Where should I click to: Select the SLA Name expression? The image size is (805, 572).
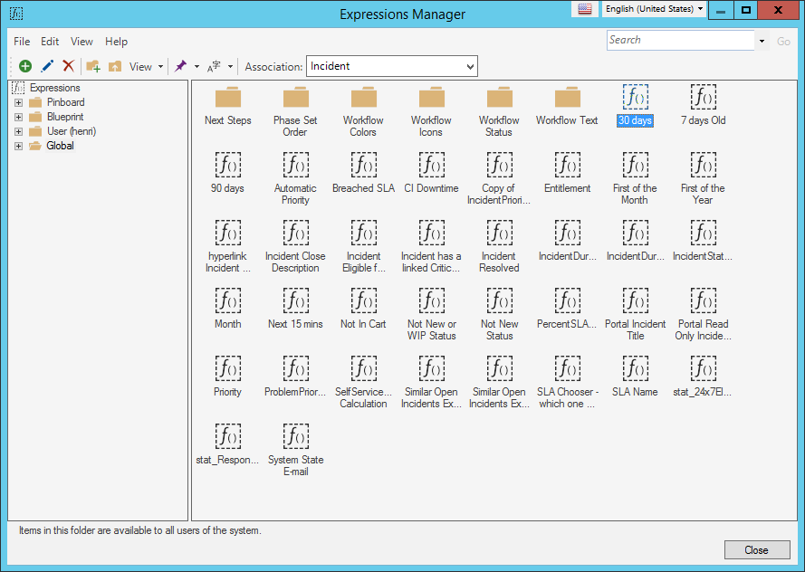(x=635, y=377)
